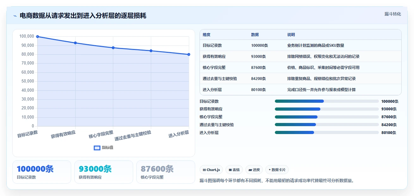The height and width of the screenshot is (196, 414).
Task: Click the 核心字段完整 progress bar
Action: pyautogui.click(x=327, y=117)
